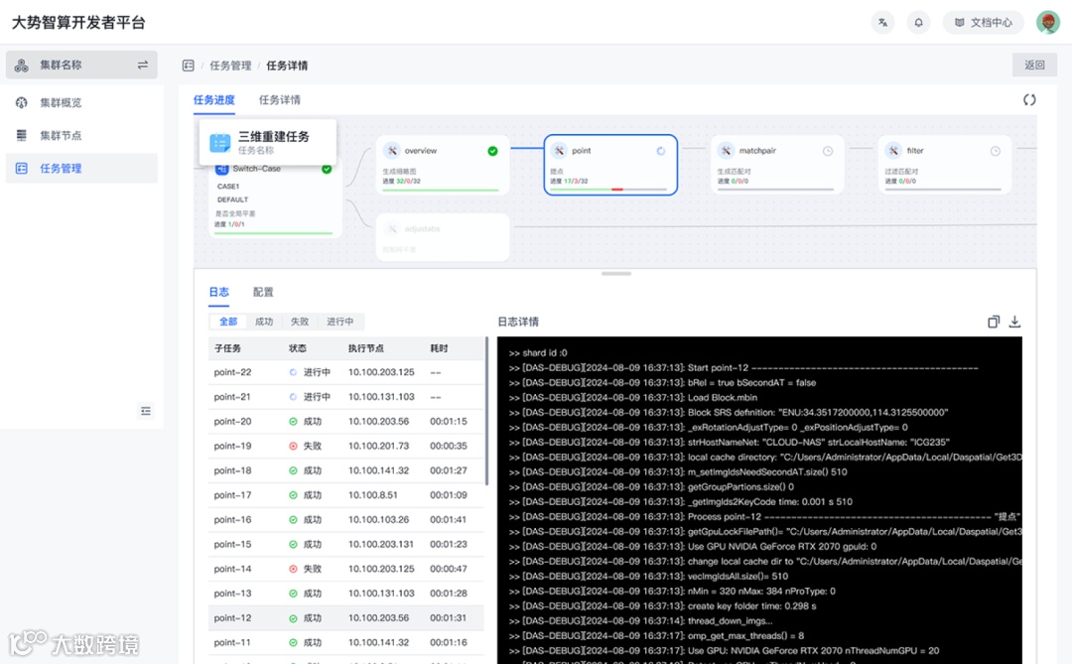Select the point-21 subtask row
Viewport: 1072px width, 664px height.
point(346,397)
